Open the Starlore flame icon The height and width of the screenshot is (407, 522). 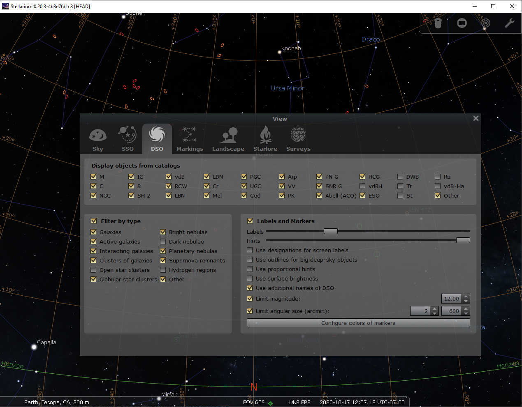tap(265, 136)
